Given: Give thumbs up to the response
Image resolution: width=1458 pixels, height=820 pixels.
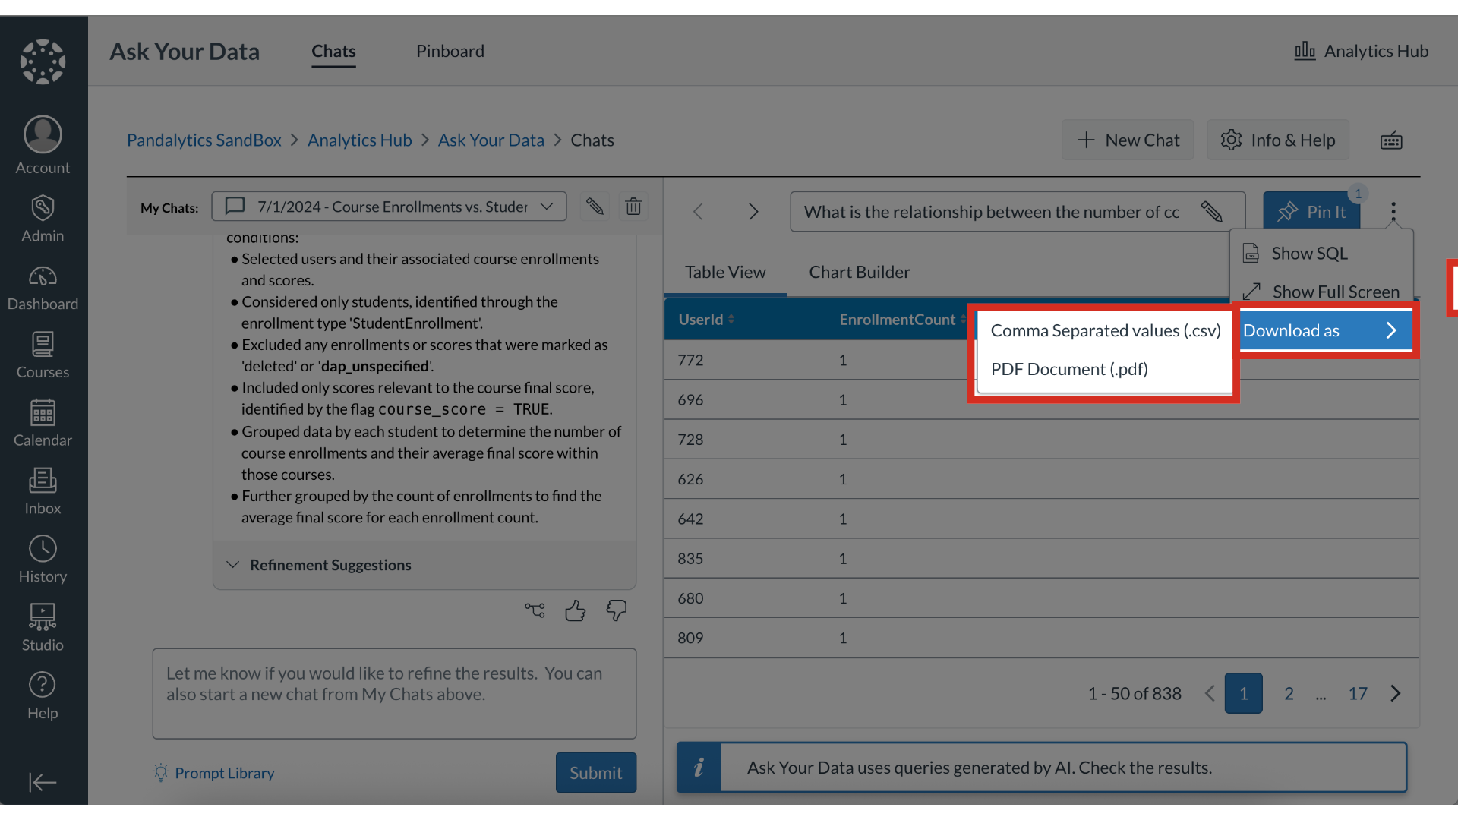Looking at the screenshot, I should (x=576, y=610).
